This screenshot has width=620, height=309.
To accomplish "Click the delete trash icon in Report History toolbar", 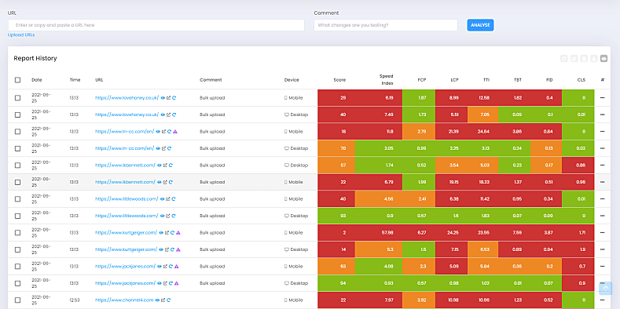I will [584, 58].
